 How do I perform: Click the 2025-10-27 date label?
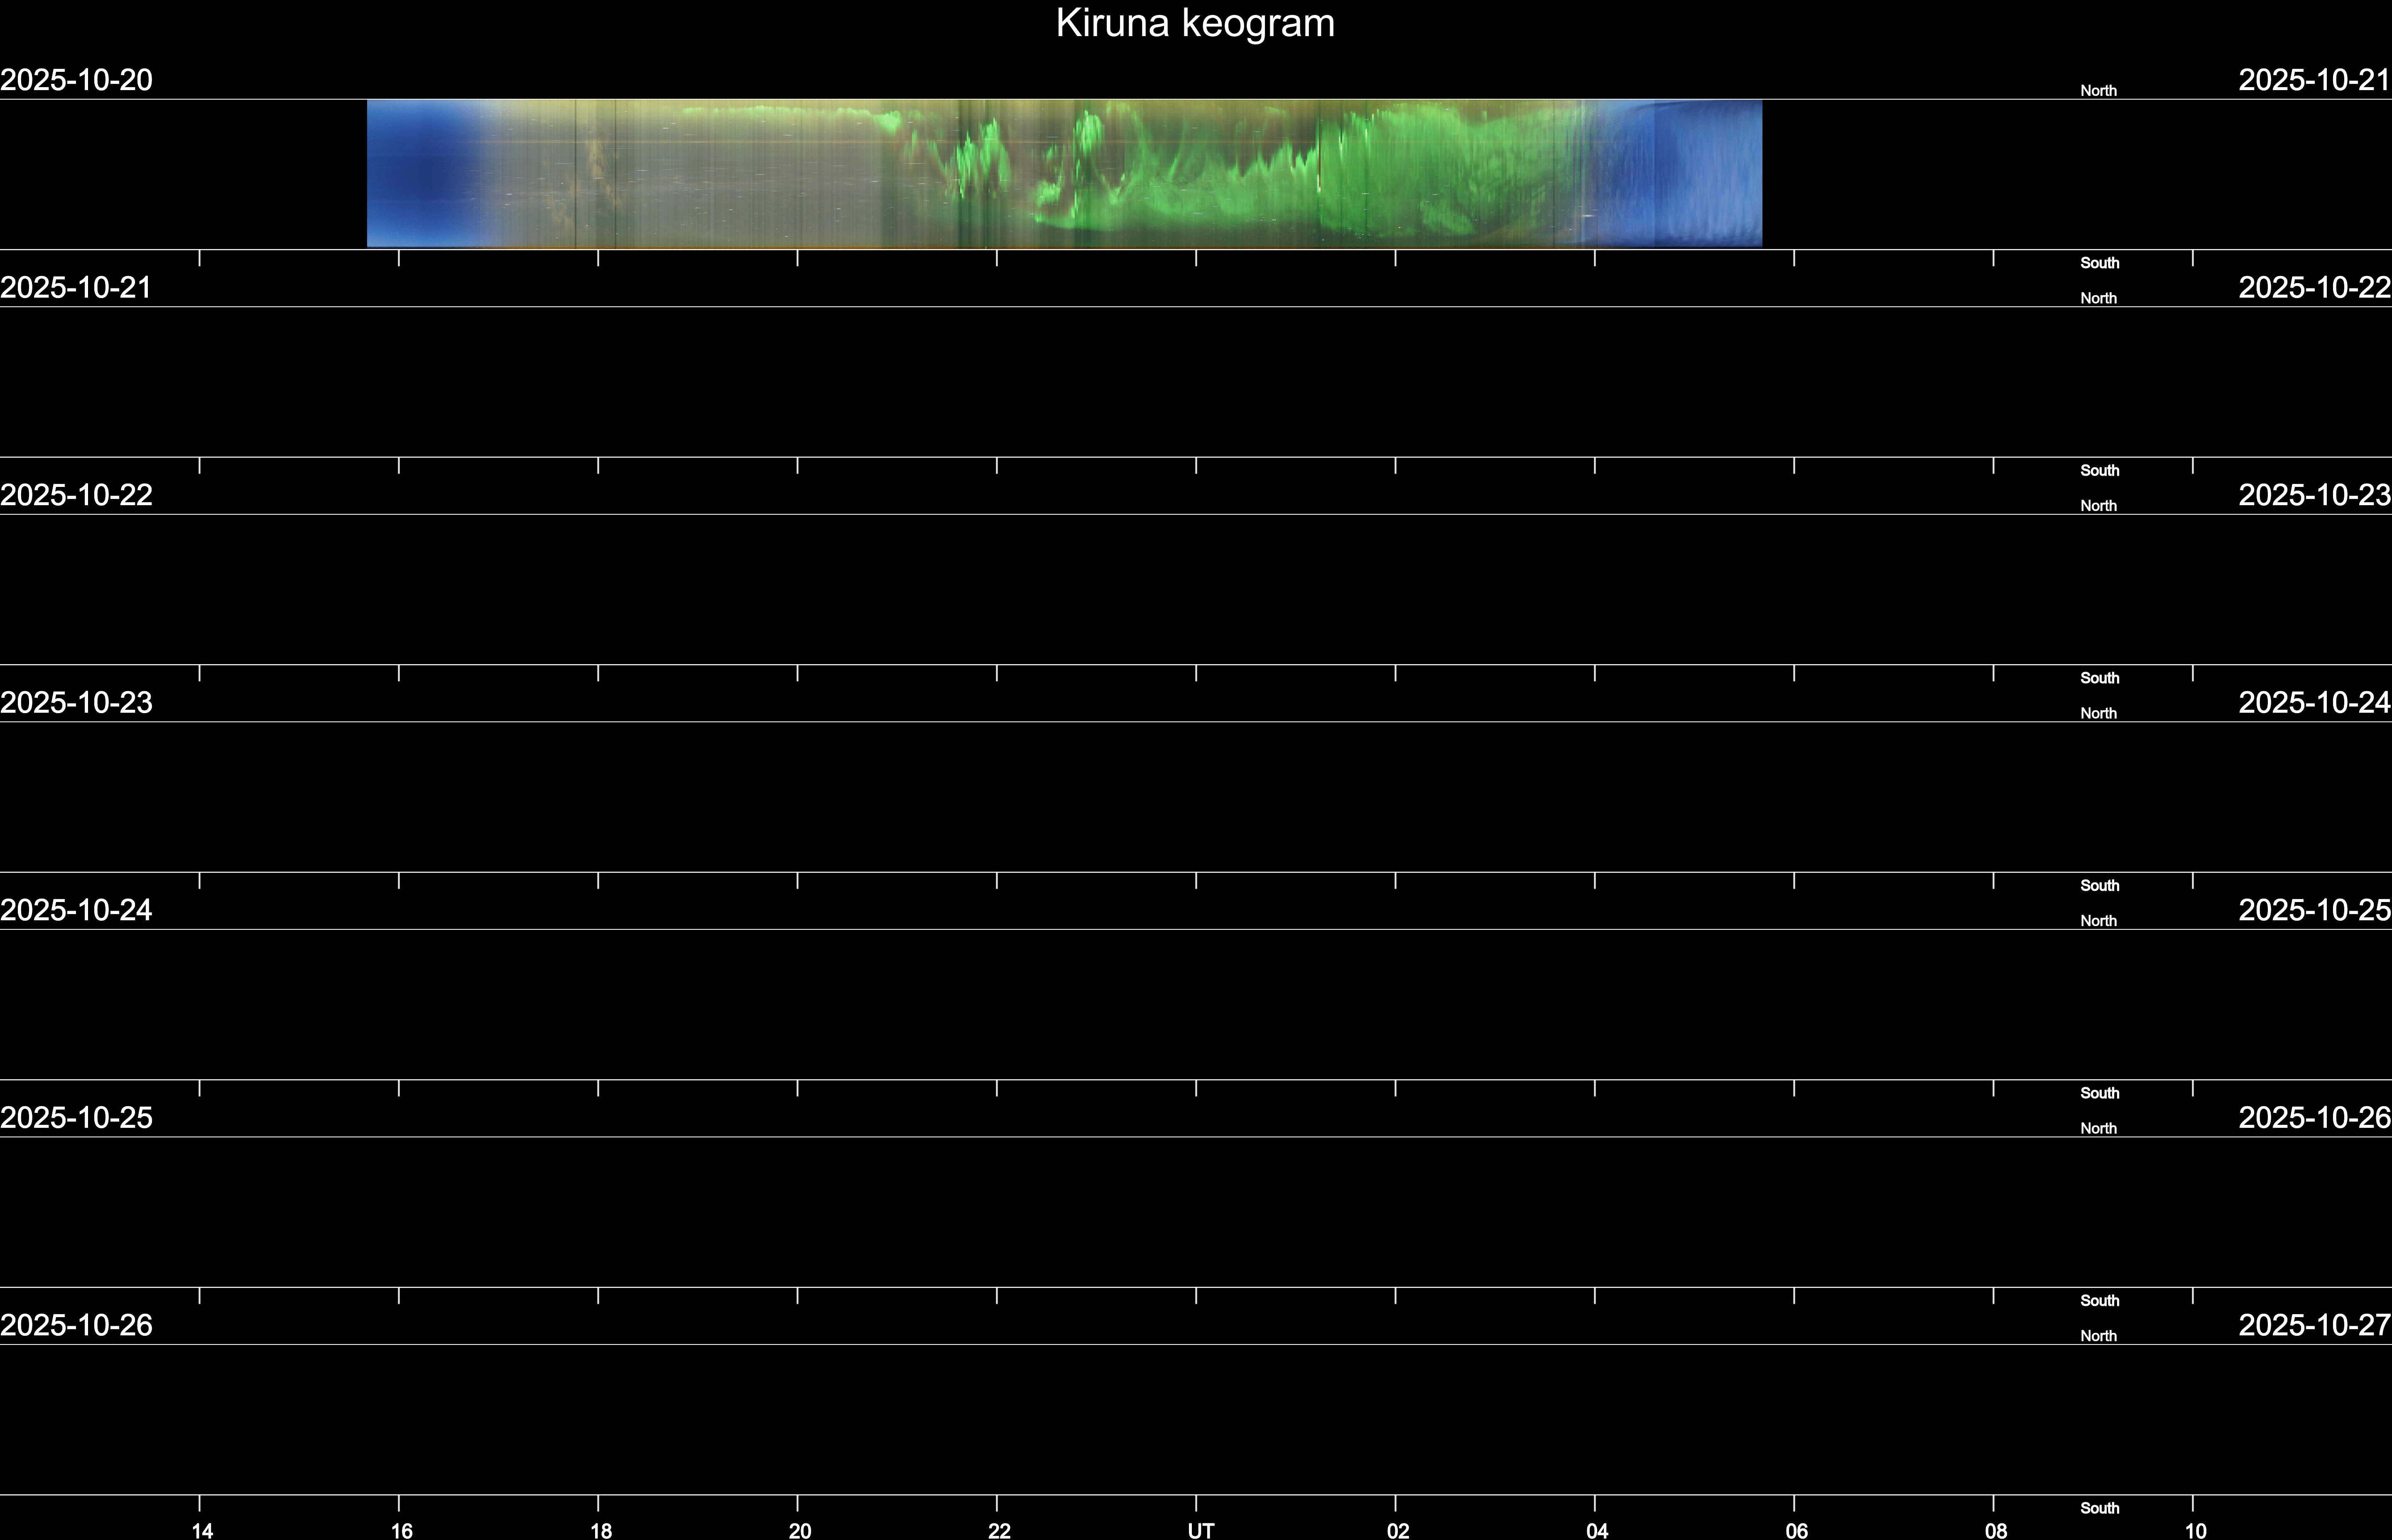[2314, 1325]
